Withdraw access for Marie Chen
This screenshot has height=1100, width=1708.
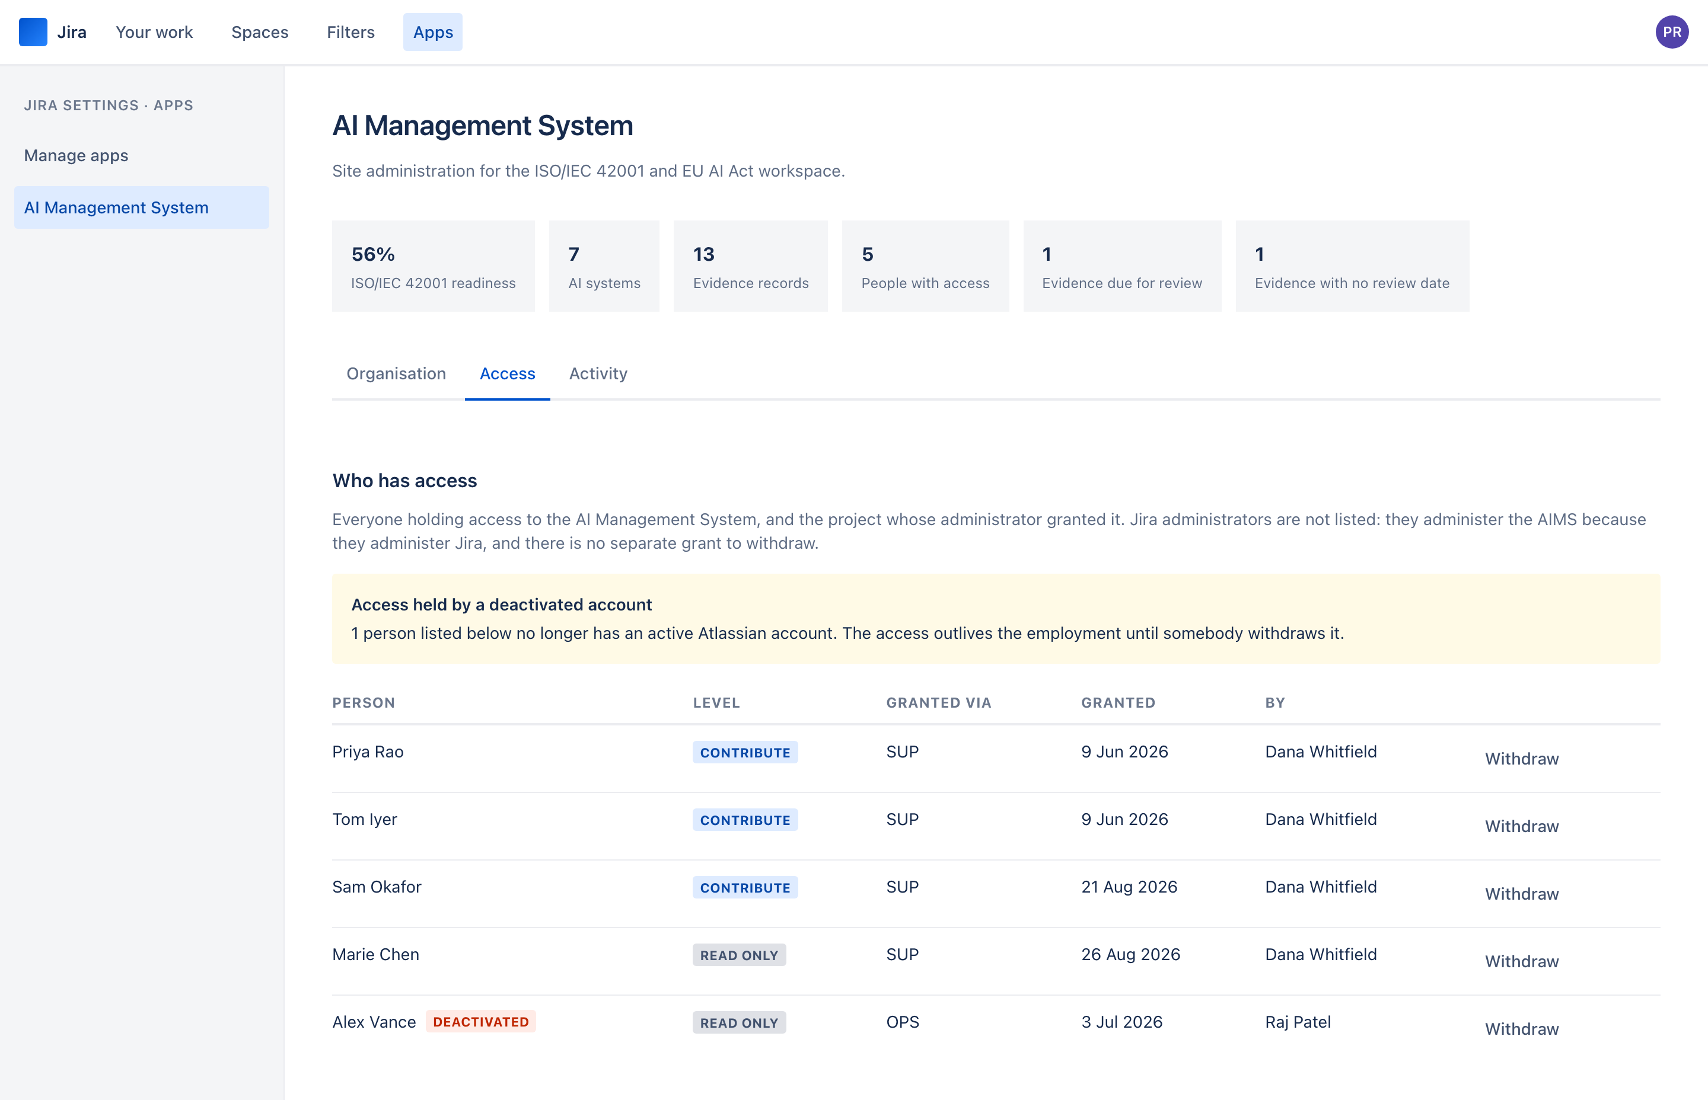1521,961
